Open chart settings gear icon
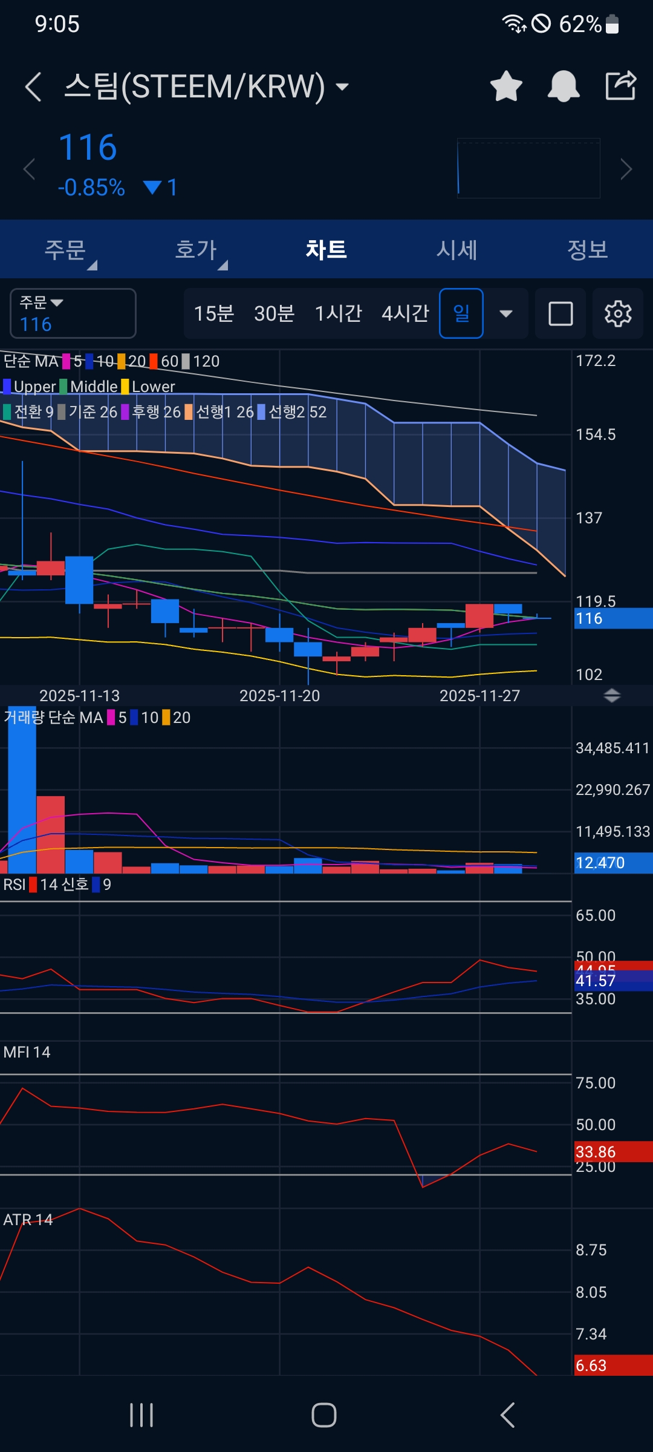The width and height of the screenshot is (653, 1452). [618, 313]
